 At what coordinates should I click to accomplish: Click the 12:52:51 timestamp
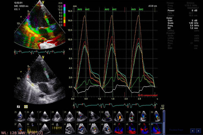[x=18, y=3]
